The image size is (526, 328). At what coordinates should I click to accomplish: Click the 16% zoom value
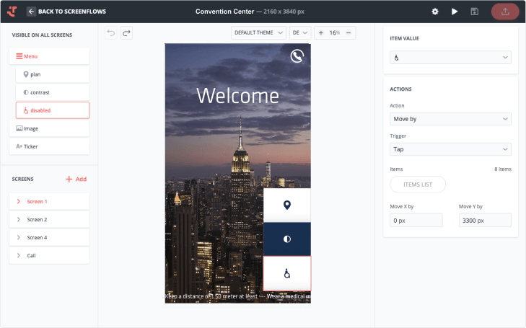[x=335, y=32]
